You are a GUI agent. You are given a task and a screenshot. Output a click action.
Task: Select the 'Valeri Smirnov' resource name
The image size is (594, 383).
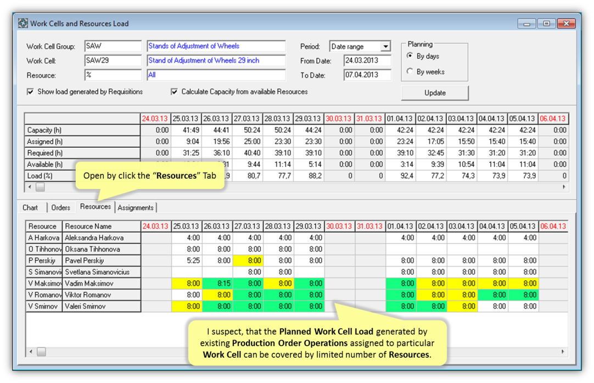click(102, 306)
